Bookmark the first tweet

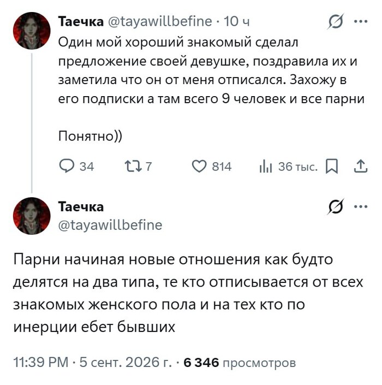pyautogui.click(x=332, y=167)
